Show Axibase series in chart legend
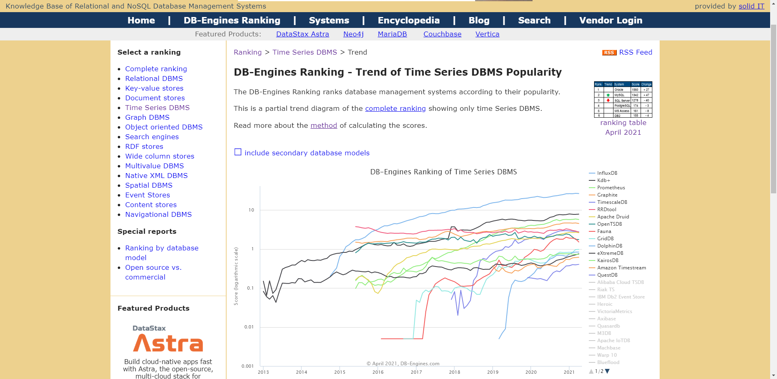777x379 pixels. [x=603, y=319]
